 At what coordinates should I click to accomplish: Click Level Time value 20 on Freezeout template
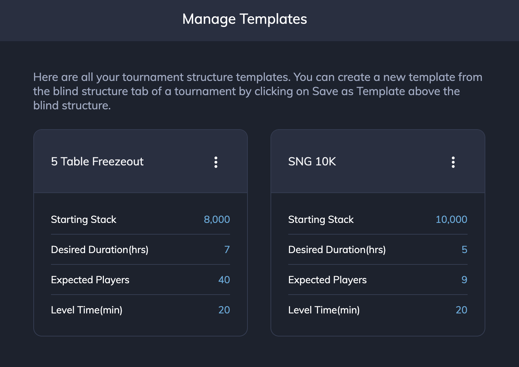pos(224,310)
